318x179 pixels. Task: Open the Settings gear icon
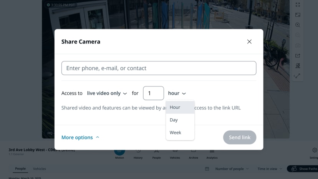(315, 151)
